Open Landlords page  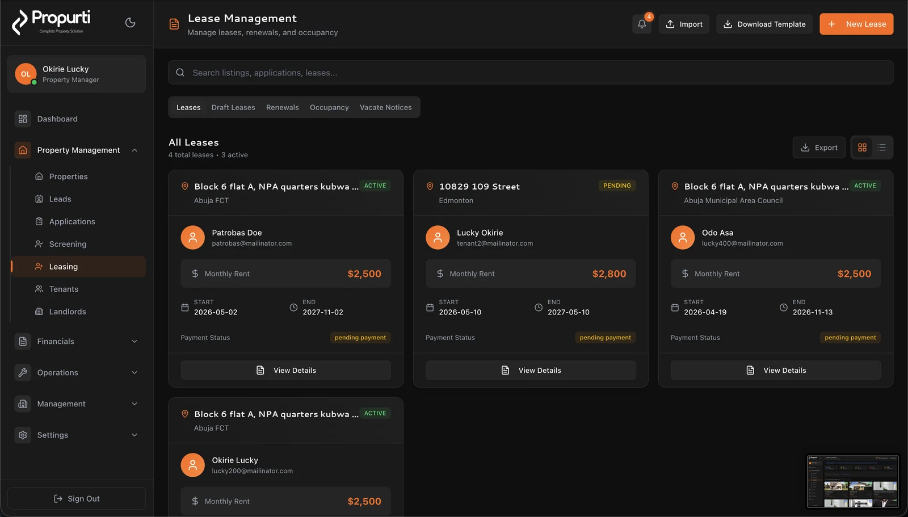click(79, 312)
